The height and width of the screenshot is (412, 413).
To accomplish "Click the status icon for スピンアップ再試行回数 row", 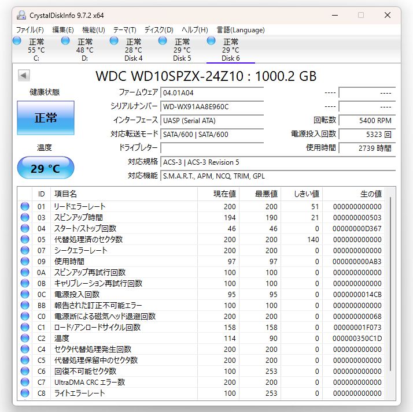I will tap(25, 272).
